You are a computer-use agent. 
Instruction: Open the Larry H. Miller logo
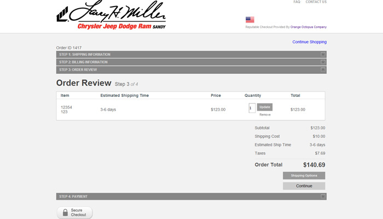tap(111, 15)
